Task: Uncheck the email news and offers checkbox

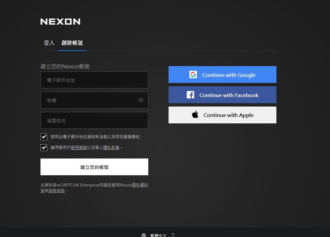Action: click(x=44, y=137)
